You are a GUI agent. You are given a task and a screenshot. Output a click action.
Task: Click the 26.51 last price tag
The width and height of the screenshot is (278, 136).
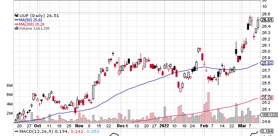tap(267, 20)
